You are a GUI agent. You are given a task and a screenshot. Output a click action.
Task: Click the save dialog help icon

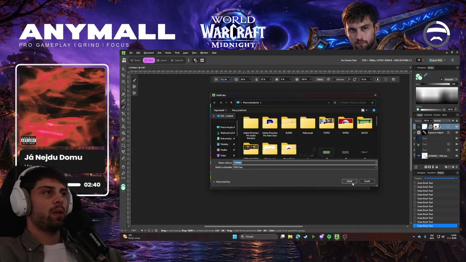coord(374,110)
